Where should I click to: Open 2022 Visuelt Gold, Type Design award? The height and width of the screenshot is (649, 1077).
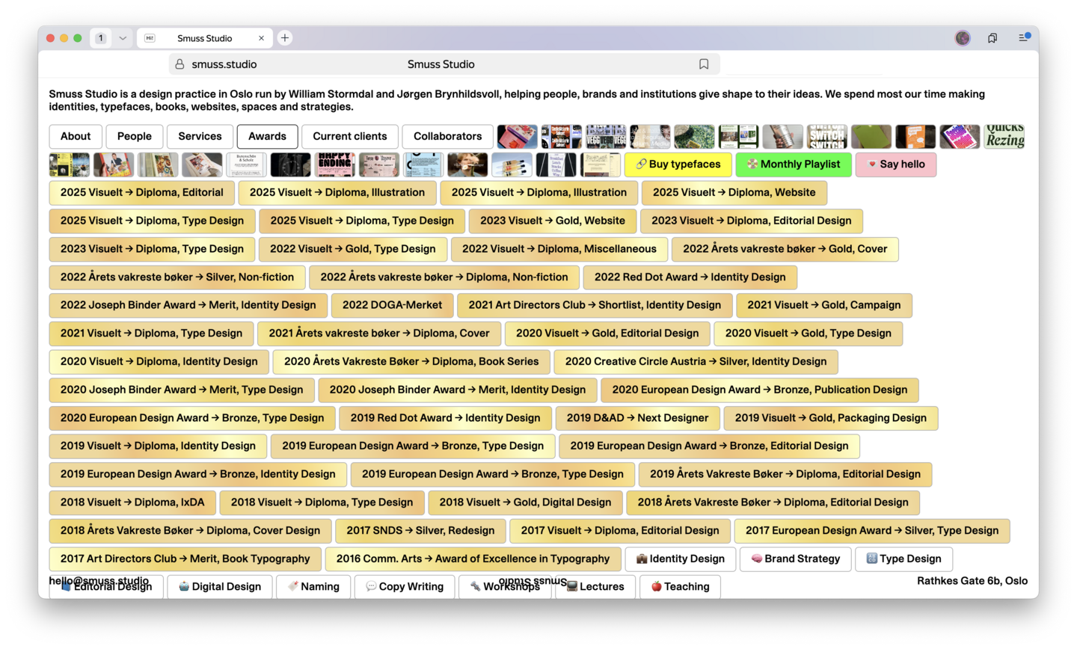353,249
